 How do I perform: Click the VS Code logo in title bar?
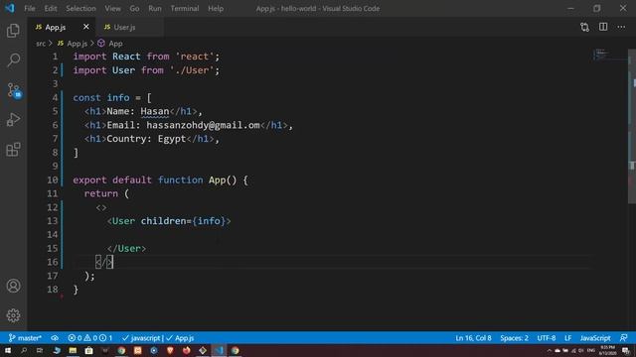coord(9,8)
